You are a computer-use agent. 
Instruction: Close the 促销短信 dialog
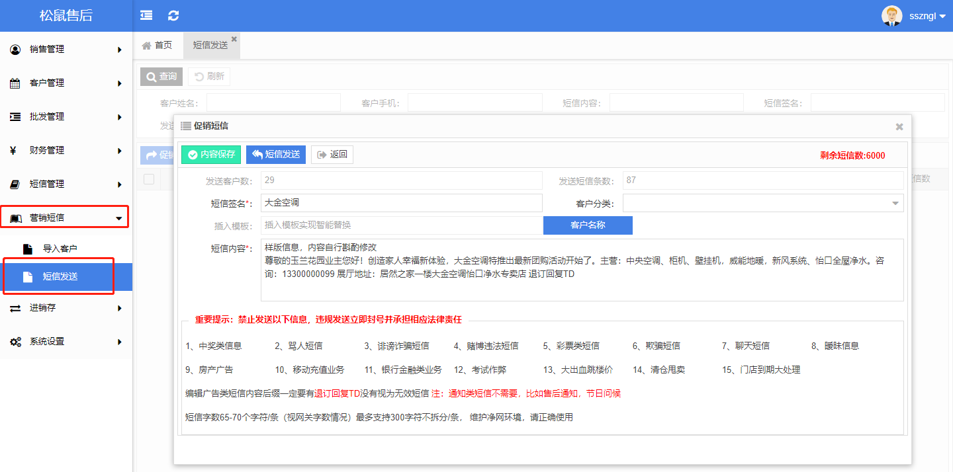(x=899, y=126)
